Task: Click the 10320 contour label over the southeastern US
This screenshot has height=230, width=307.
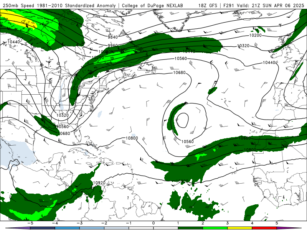Action: (x=63, y=115)
